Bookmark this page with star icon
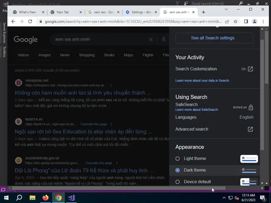The height and width of the screenshot is (203, 271). 235,21
